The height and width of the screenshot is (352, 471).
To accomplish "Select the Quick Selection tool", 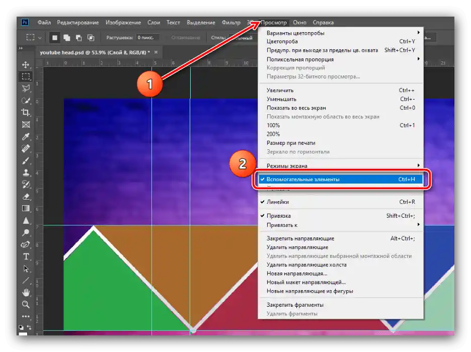I will pyautogui.click(x=26, y=101).
